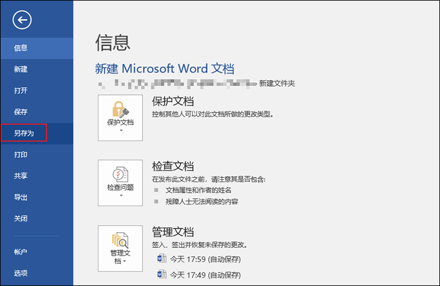Click the large 信息 page heading
440x286 pixels.
113,43
